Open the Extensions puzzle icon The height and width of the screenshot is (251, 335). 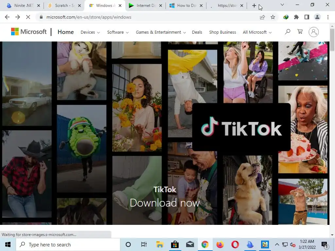[x=296, y=17]
